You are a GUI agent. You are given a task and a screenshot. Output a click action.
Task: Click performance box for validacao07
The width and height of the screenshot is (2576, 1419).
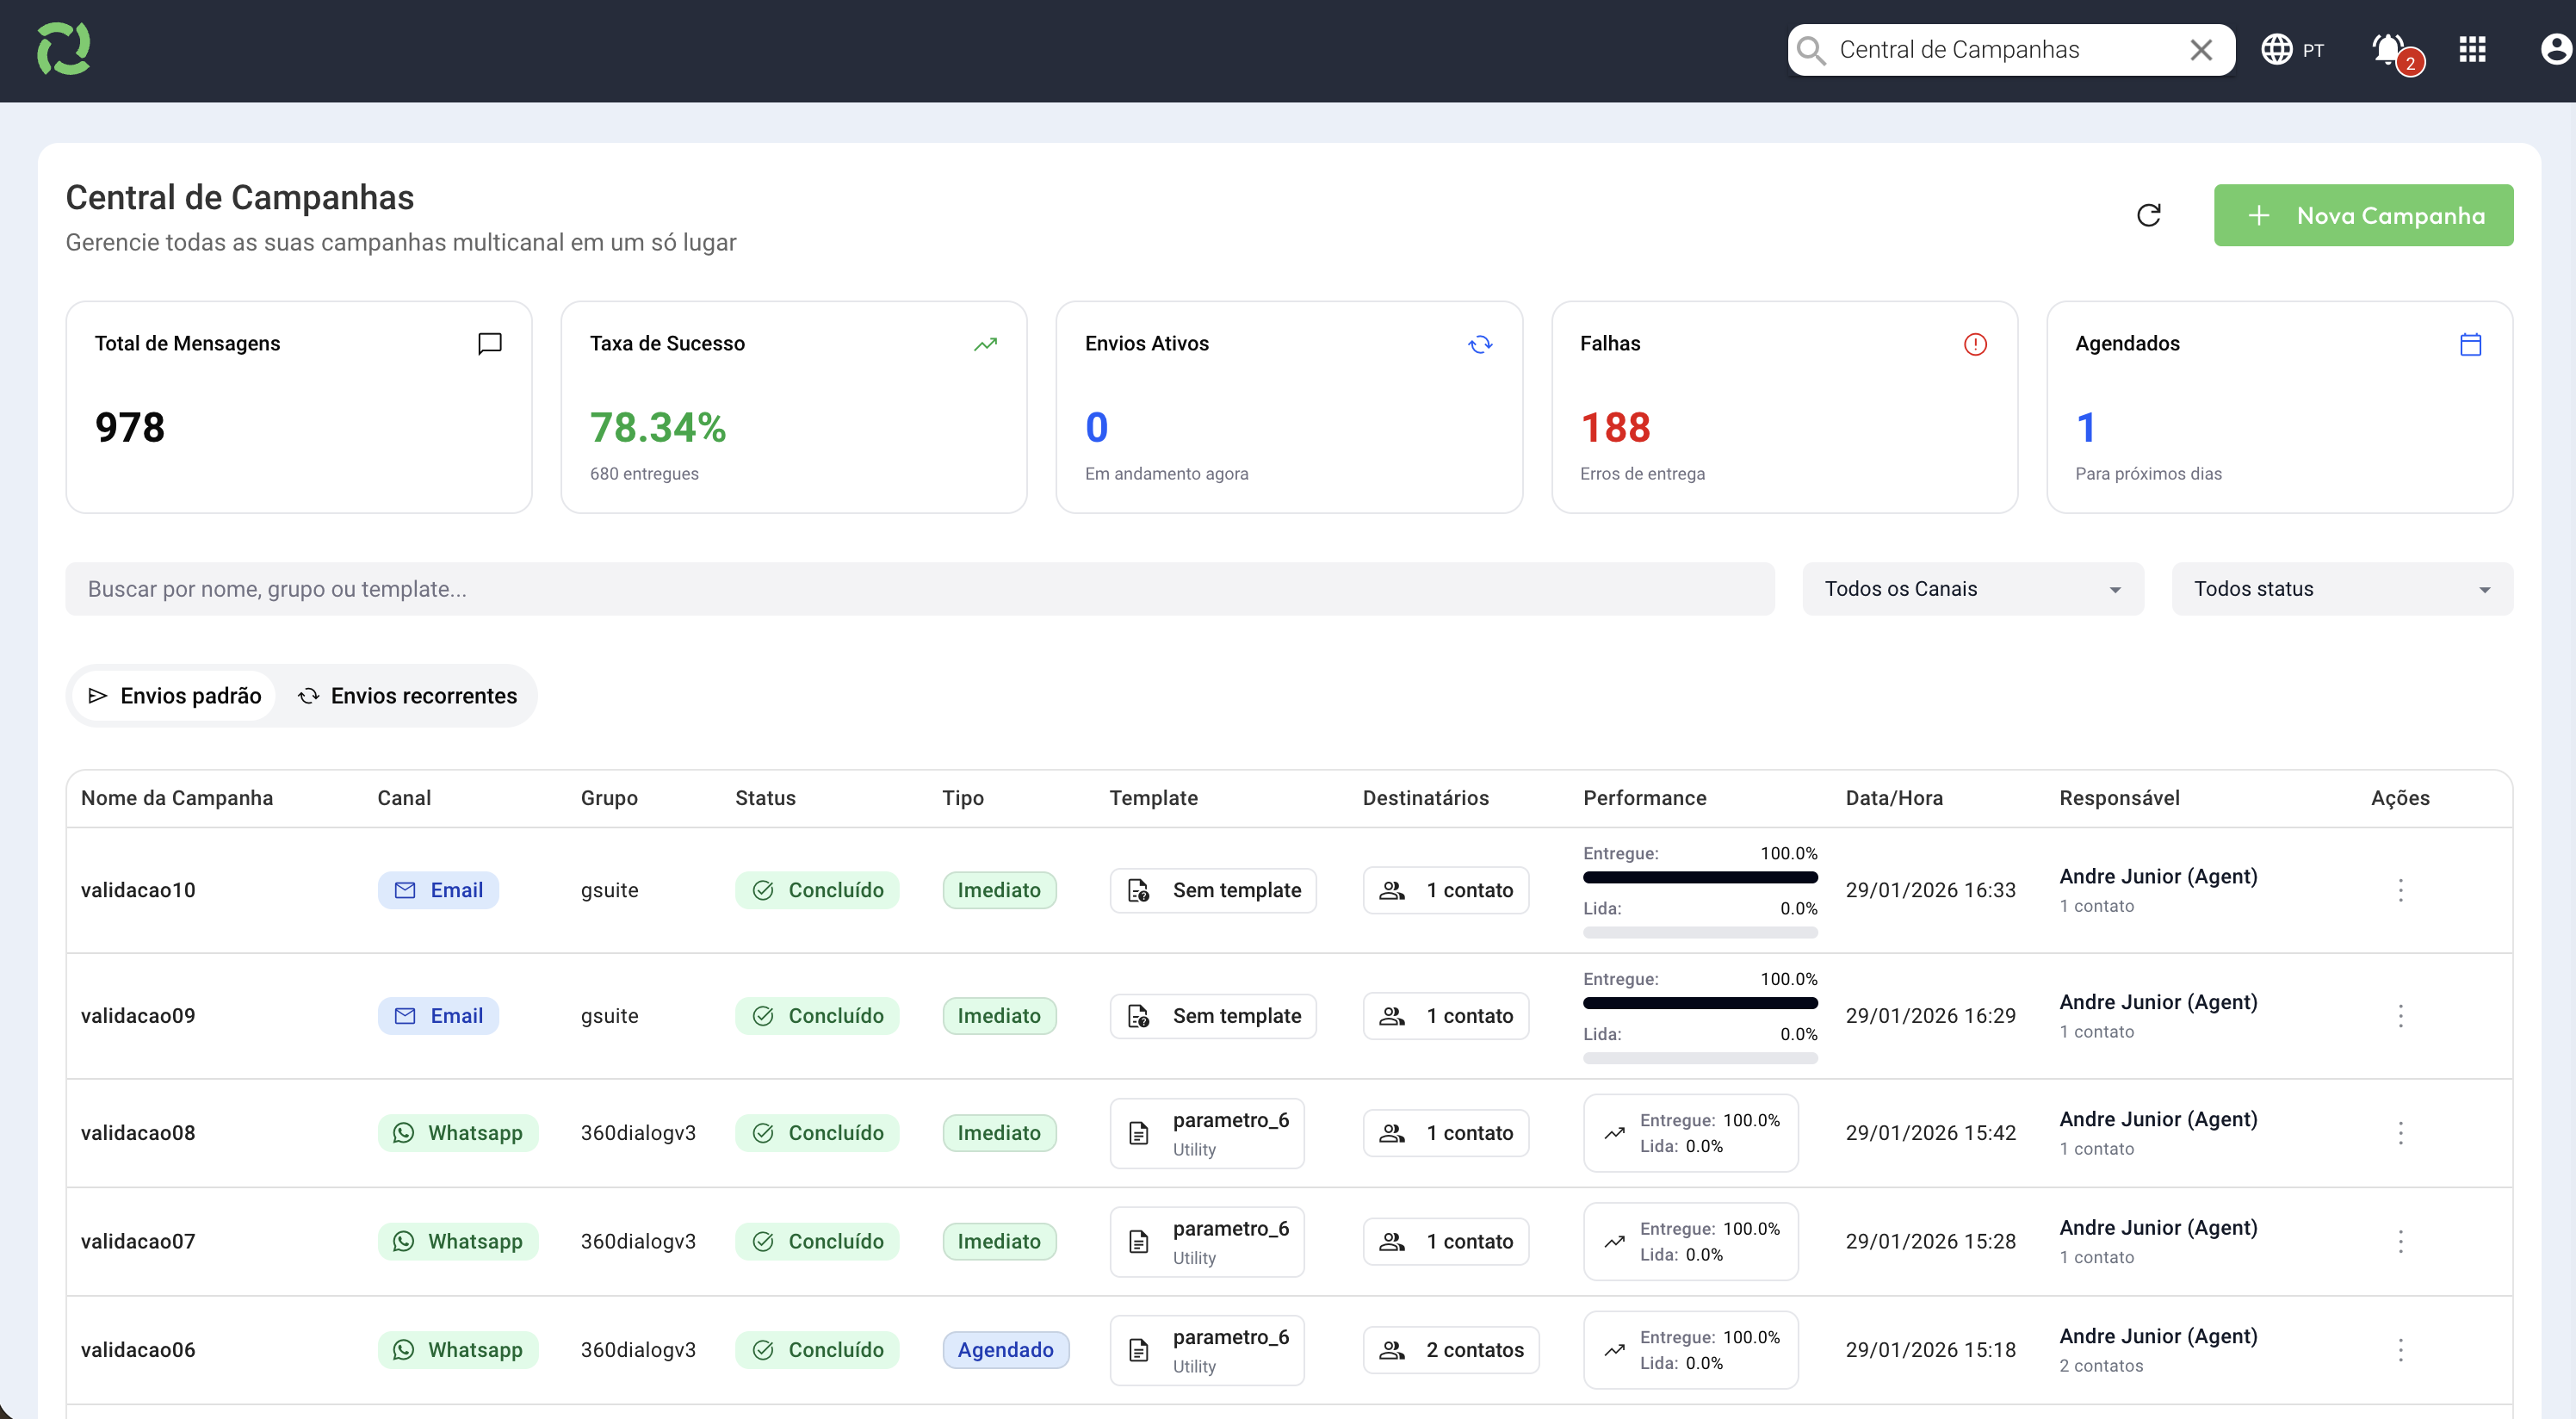coord(1691,1242)
